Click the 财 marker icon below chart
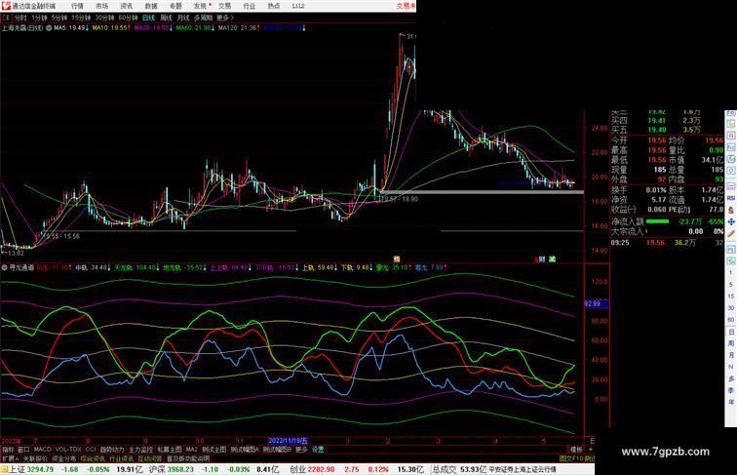The height and width of the screenshot is (475, 737). (x=541, y=259)
